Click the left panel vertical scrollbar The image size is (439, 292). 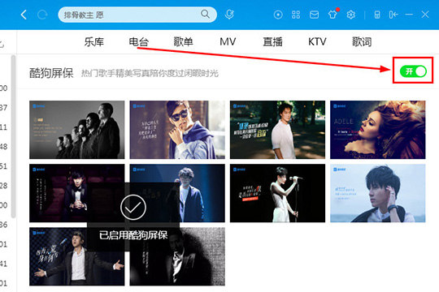click(x=13, y=136)
